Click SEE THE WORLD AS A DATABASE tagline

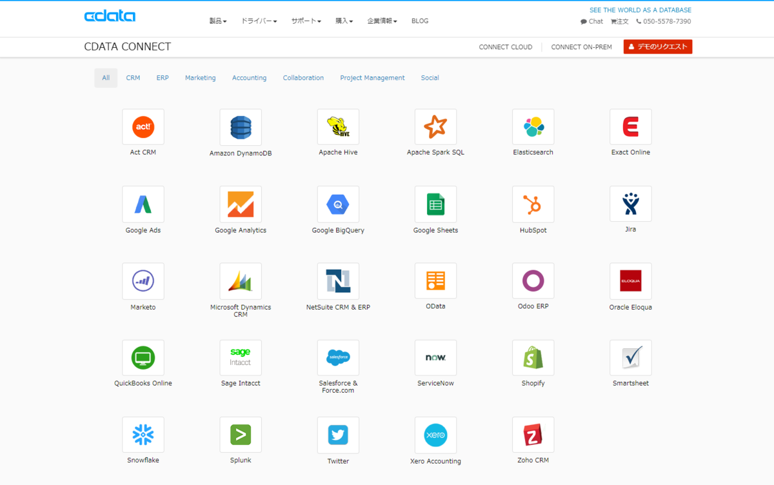[640, 10]
